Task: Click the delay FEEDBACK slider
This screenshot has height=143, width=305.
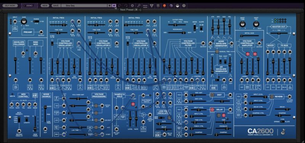Action: (224, 129)
